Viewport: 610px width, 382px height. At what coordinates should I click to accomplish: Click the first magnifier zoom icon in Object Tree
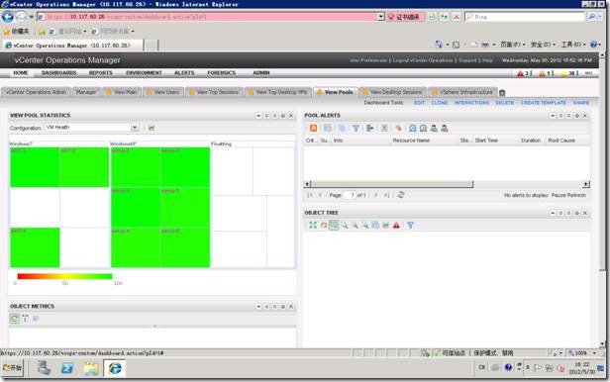(x=345, y=225)
